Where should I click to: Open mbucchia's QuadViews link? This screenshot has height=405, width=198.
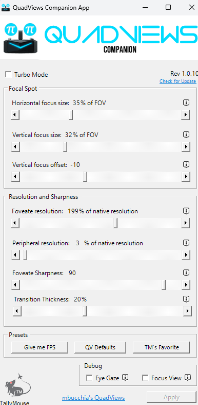coord(93,398)
